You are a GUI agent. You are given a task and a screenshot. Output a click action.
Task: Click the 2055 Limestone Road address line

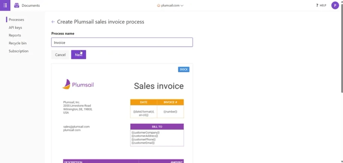tap(77, 106)
